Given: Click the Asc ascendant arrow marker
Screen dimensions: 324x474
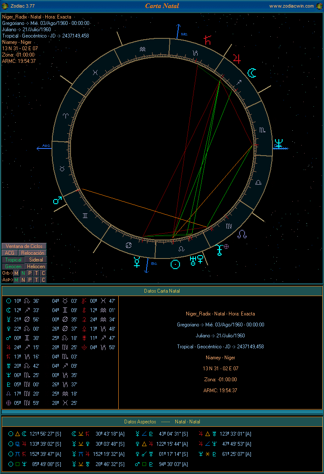Looking at the screenshot, I should click(44, 148).
